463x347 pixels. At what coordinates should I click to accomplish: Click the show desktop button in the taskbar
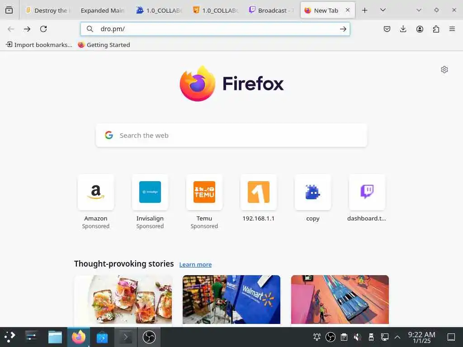click(451, 337)
